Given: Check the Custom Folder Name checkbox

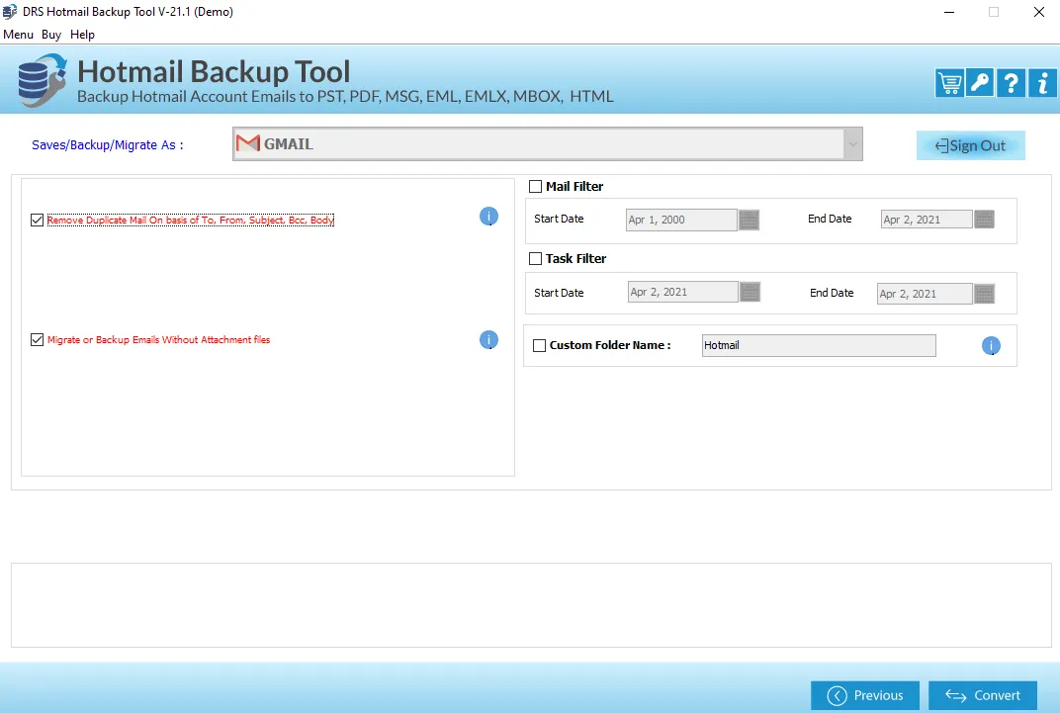Looking at the screenshot, I should pyautogui.click(x=540, y=345).
